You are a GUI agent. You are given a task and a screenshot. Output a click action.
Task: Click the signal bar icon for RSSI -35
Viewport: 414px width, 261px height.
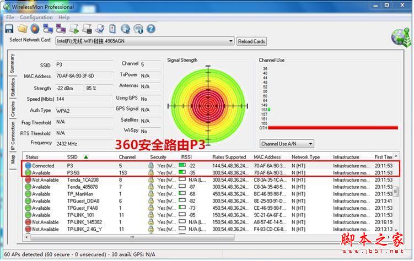[182, 172]
